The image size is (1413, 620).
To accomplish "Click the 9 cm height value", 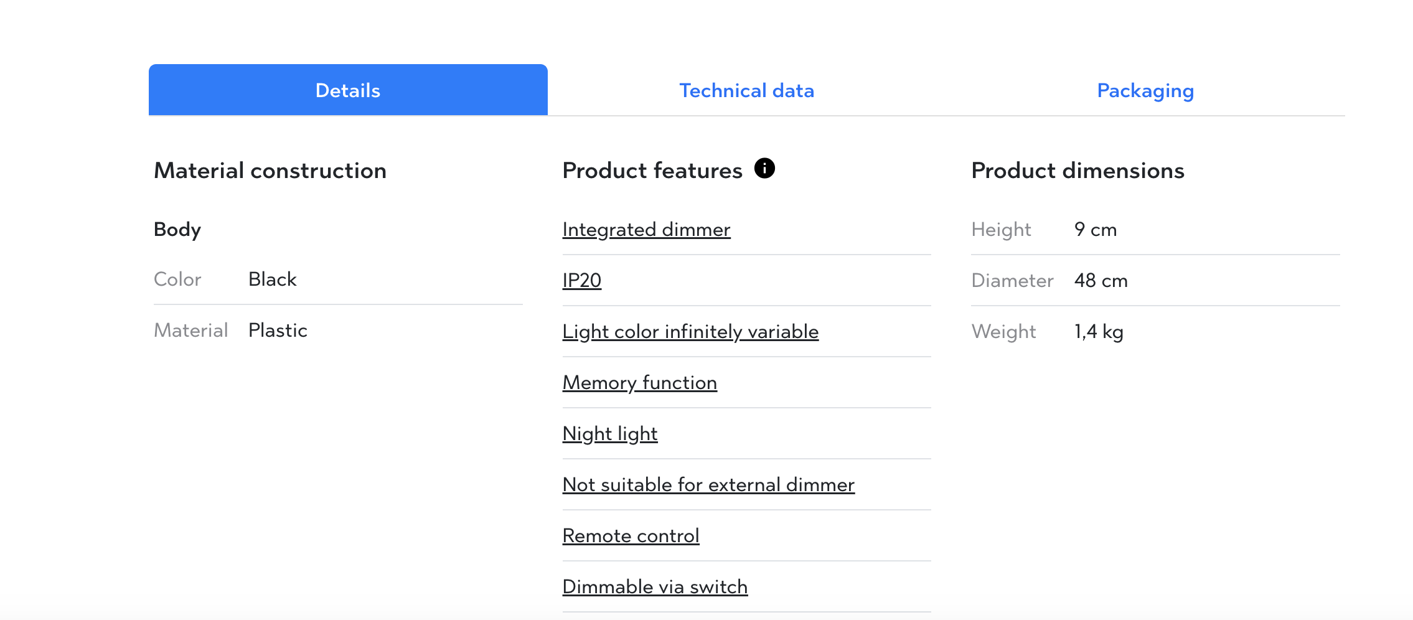I will point(1095,230).
